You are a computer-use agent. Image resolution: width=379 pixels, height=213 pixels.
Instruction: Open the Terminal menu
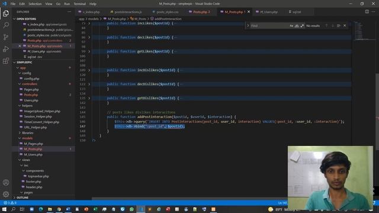[x=79, y=4]
